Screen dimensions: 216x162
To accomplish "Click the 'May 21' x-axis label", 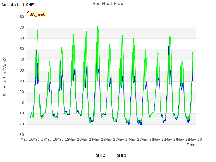I will 87,139.
